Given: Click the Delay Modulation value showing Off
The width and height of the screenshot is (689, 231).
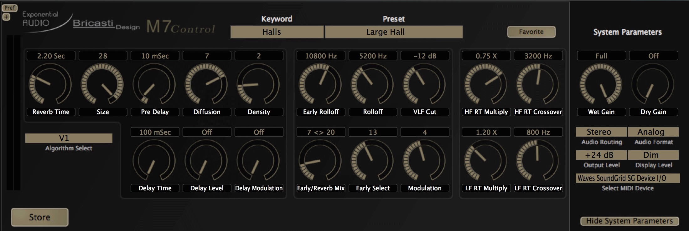Looking at the screenshot, I should [259, 132].
